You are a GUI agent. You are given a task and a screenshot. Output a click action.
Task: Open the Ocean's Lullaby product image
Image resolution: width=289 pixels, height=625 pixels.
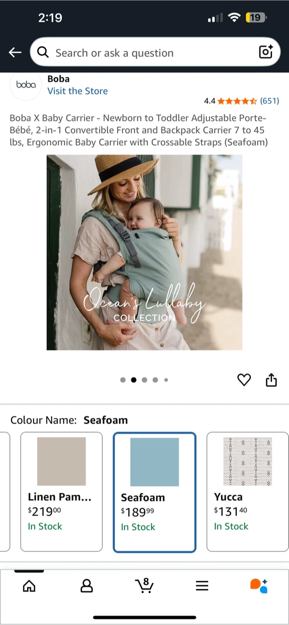coord(144,252)
